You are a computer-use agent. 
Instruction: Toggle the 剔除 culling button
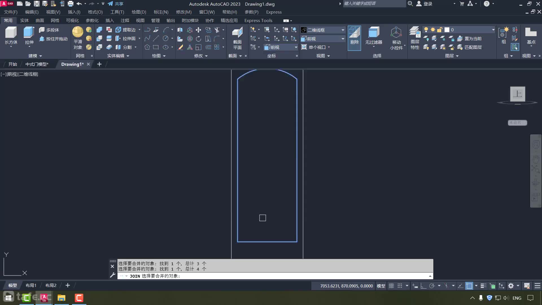click(354, 38)
